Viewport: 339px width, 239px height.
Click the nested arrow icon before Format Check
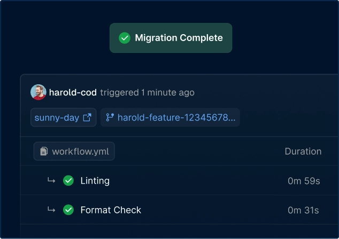(x=51, y=210)
